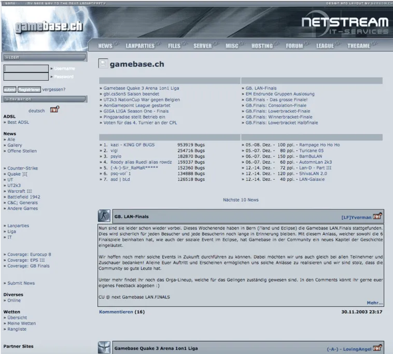Open kazi - KING OF BUGS ranking entry
The height and width of the screenshot is (354, 393).
[x=133, y=145]
